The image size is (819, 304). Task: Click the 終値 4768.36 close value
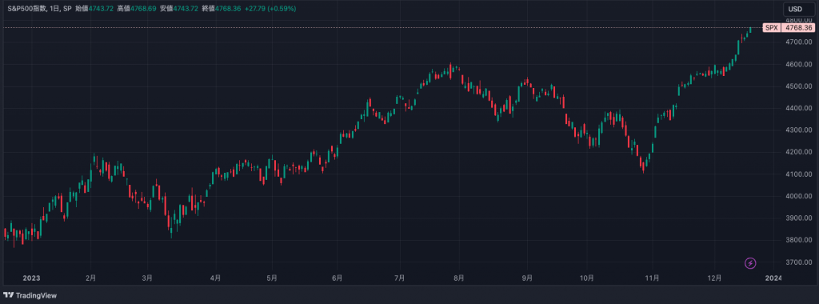coord(222,9)
